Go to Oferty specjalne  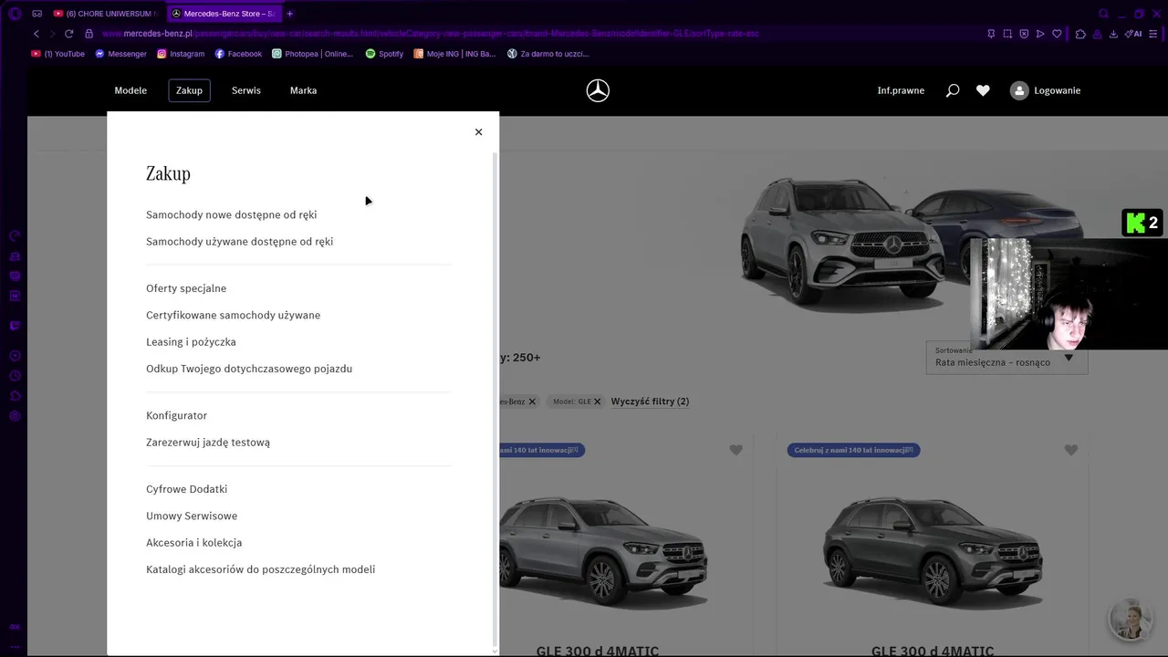186,288
